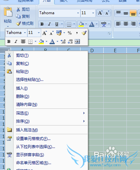Click ribbon Increase Font Size icon
Screen dimensions: 140x170
coord(100,13)
